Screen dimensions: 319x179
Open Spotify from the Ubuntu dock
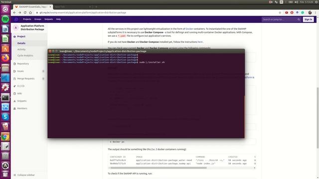[5, 19]
